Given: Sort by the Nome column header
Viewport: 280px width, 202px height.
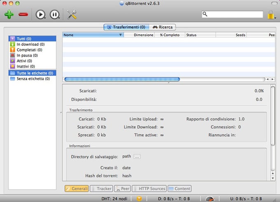Looking at the screenshot, I should (93, 35).
